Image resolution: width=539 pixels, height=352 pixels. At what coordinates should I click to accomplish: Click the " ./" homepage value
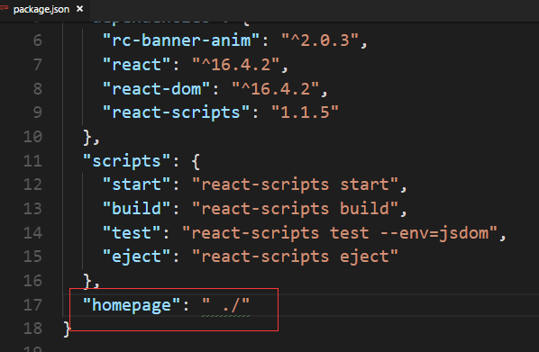[226, 305]
